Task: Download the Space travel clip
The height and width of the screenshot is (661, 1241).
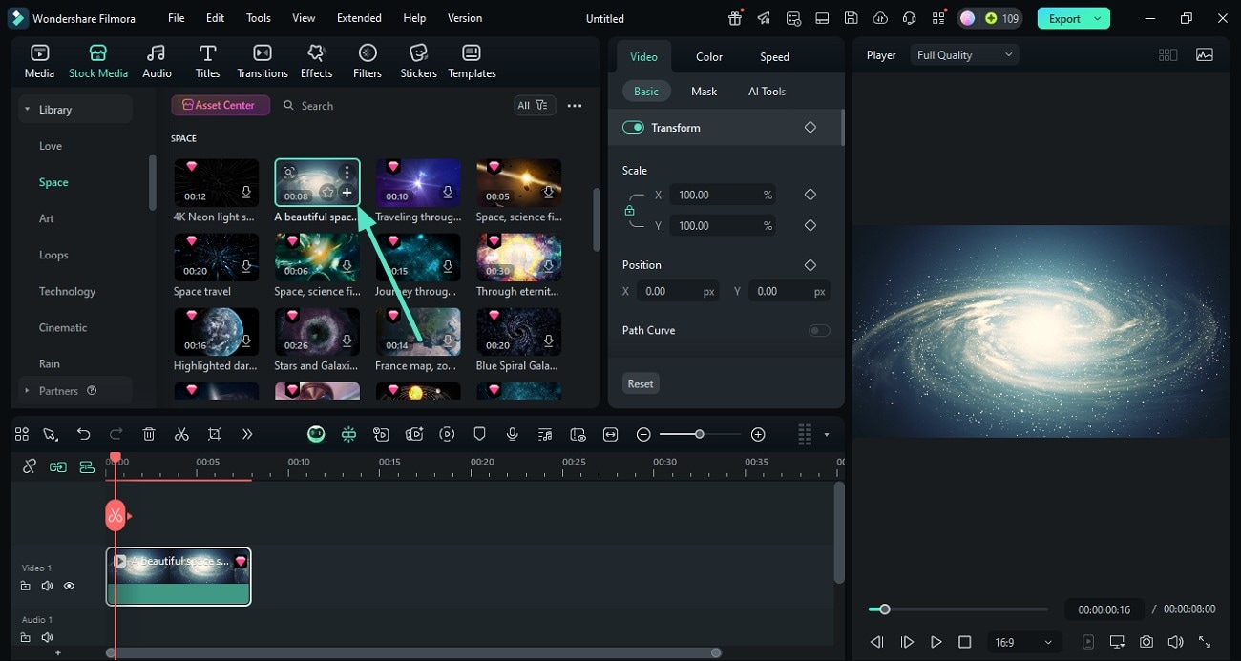Action: click(246, 267)
